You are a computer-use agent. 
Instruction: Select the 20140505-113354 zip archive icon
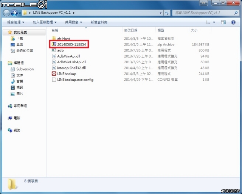[x=54, y=44]
